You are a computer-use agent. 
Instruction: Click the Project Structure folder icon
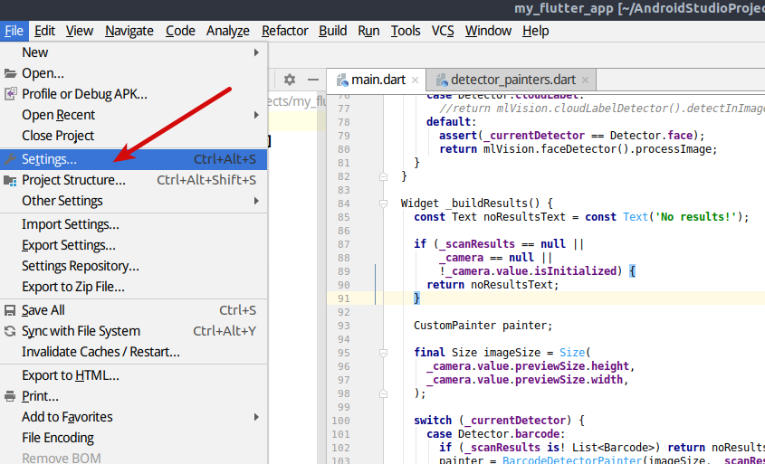pos(10,181)
